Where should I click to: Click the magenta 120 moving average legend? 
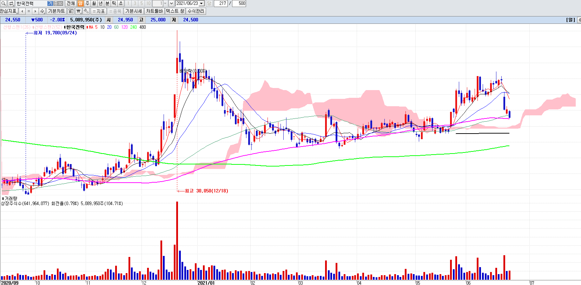pyautogui.click(x=124, y=27)
